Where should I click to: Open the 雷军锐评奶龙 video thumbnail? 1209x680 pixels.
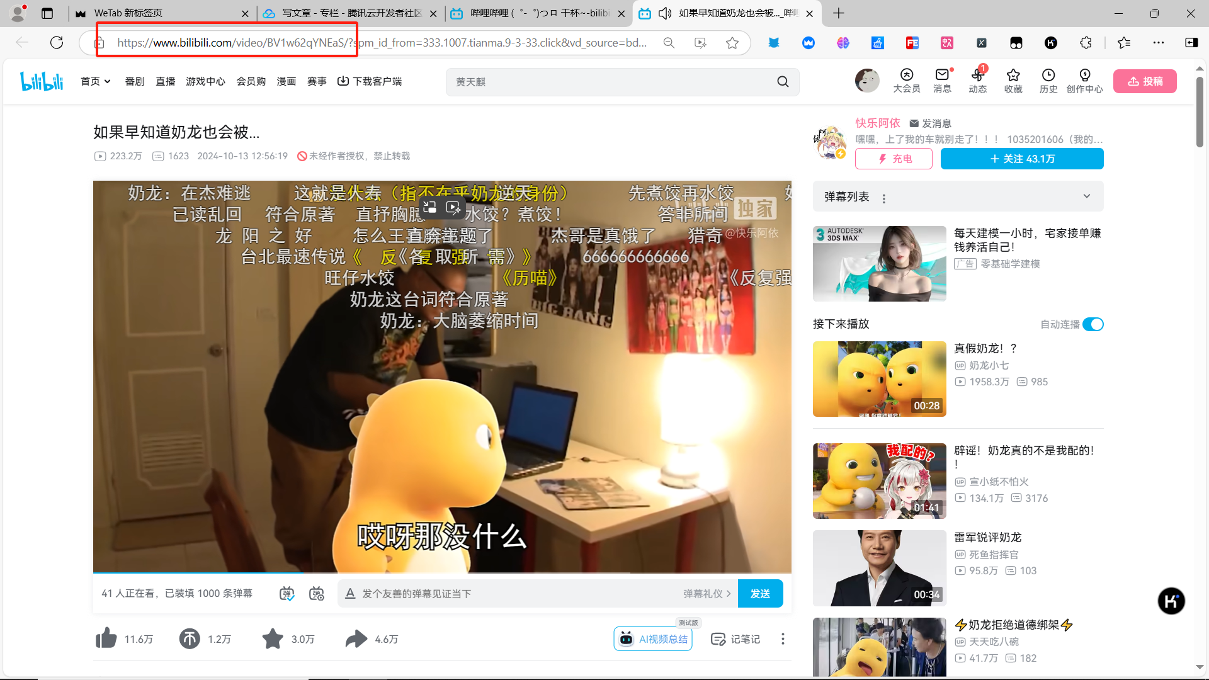(879, 568)
